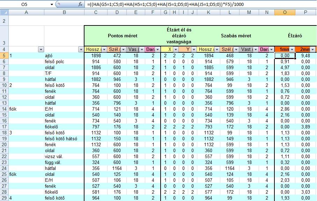Open the Name Box dropdown arrow
Screen dimensions: 317x201
pyautogui.click(x=52, y=5)
